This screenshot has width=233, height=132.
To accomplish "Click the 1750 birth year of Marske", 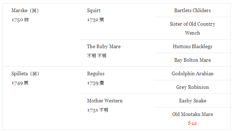I will tap(17, 20).
